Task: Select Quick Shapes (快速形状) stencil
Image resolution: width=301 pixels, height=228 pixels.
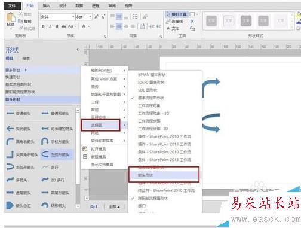Action: click(13, 77)
